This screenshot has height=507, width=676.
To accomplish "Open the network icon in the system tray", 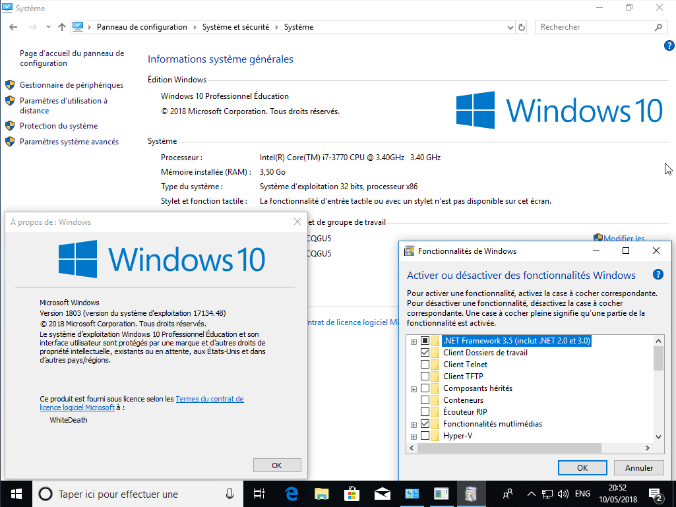I will point(547,494).
